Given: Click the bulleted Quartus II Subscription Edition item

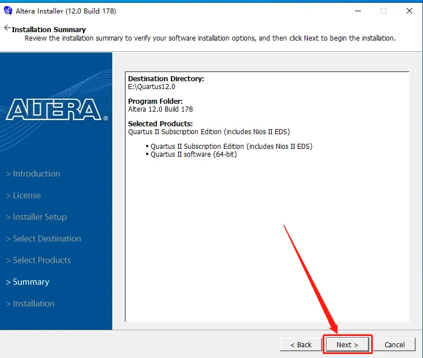Looking at the screenshot, I should pyautogui.click(x=231, y=147).
